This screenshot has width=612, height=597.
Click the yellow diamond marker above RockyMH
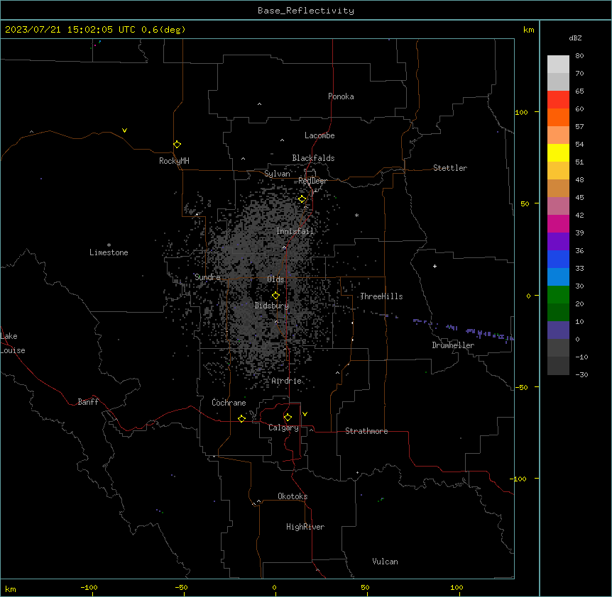point(177,144)
